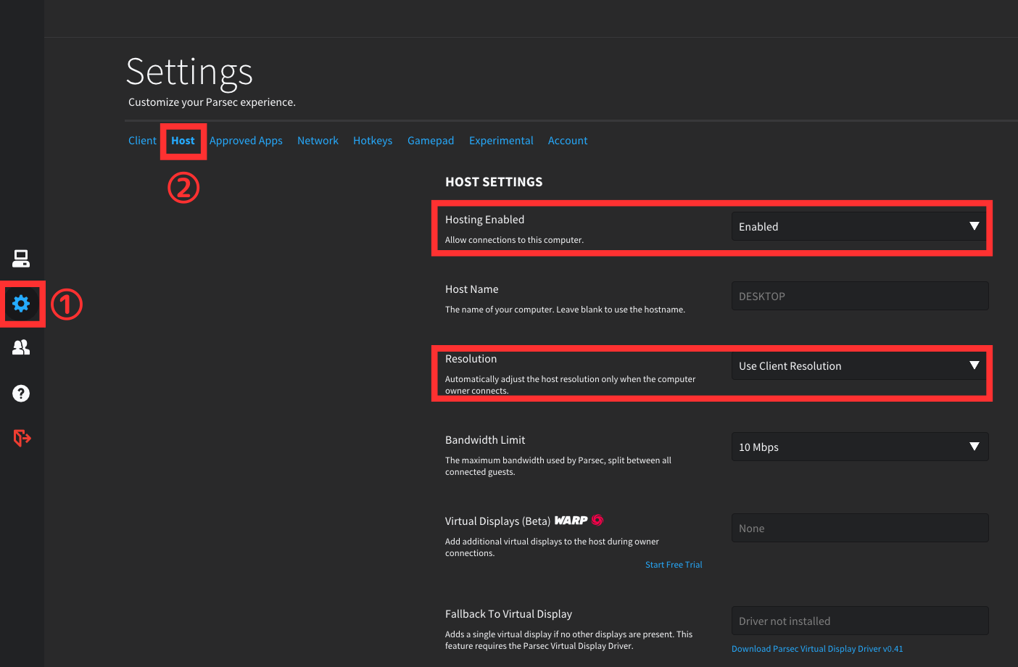
Task: Open the Hotkeys tab
Action: point(373,141)
